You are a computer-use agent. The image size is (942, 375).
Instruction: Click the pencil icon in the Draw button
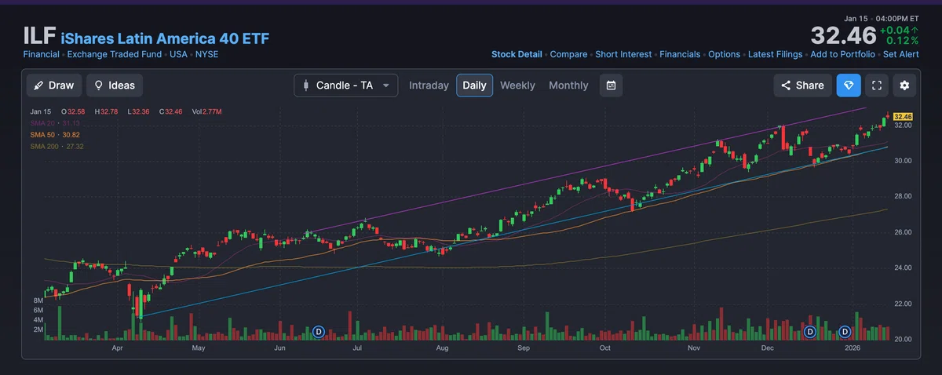[39, 86]
